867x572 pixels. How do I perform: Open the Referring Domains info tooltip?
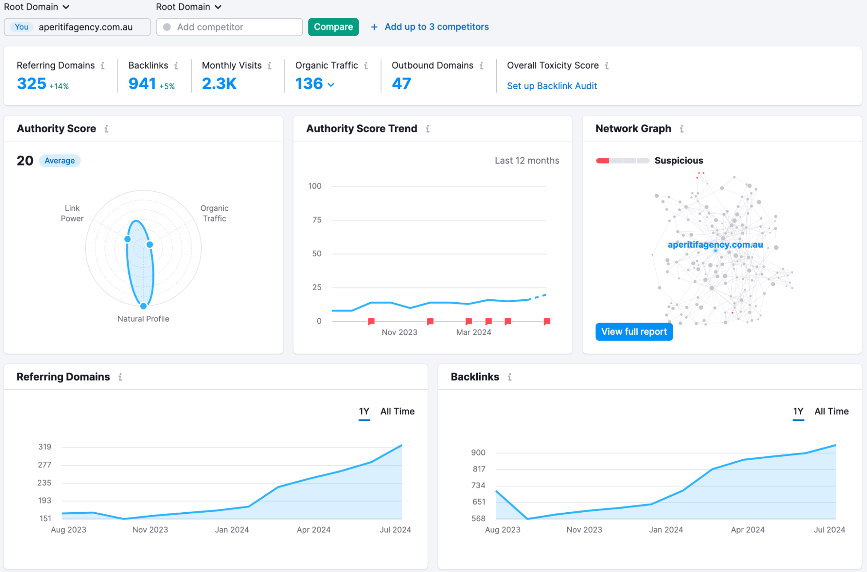click(x=103, y=65)
